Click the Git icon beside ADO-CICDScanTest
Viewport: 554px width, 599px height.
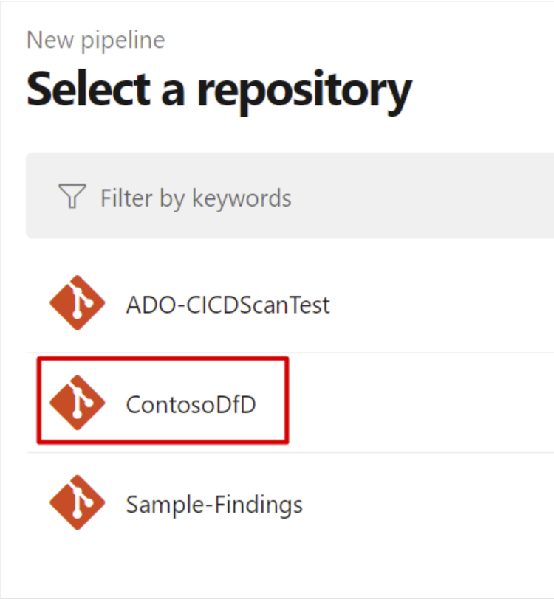[x=78, y=302]
